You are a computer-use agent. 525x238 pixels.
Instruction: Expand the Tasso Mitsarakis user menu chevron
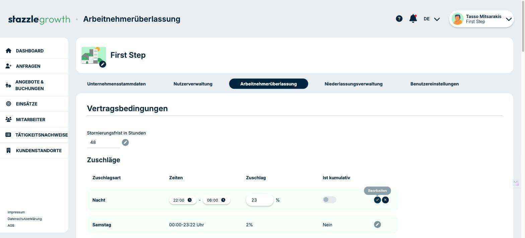click(509, 19)
